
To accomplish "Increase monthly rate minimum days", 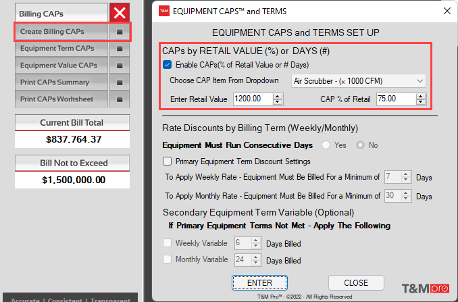I will [x=406, y=193].
